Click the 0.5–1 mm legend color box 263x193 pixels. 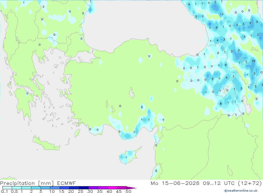click(x=17, y=188)
